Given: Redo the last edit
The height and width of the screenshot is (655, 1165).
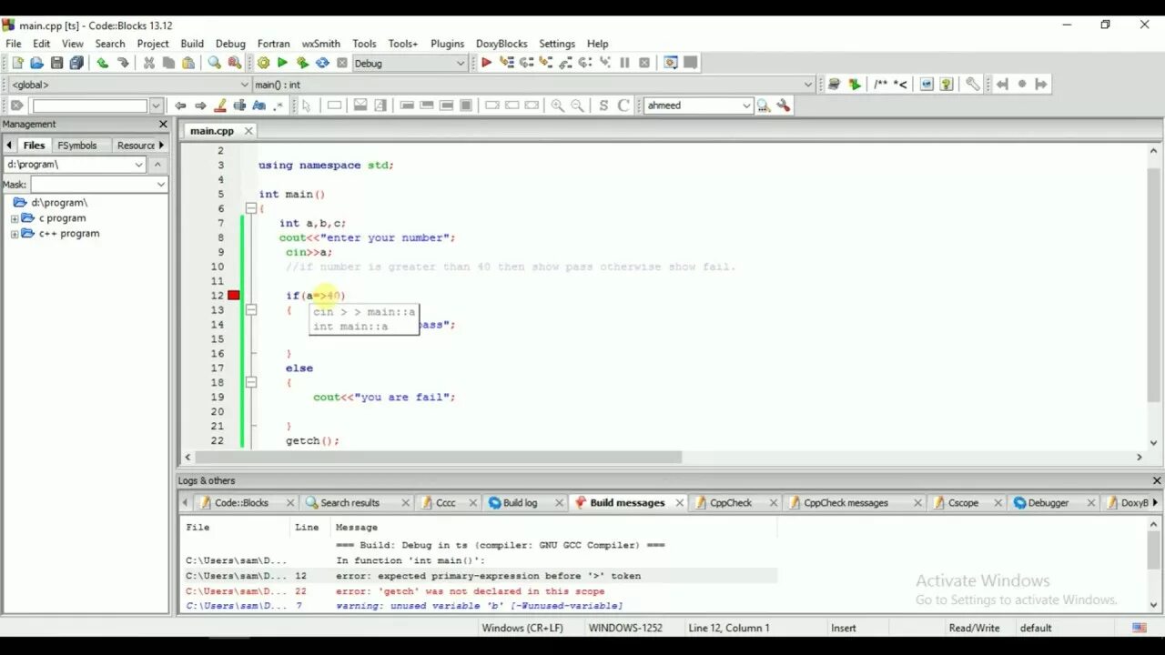Looking at the screenshot, I should (x=122, y=63).
